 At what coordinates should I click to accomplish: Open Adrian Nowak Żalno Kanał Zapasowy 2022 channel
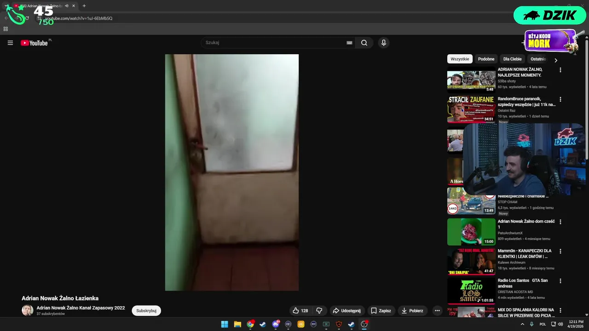coord(81,308)
